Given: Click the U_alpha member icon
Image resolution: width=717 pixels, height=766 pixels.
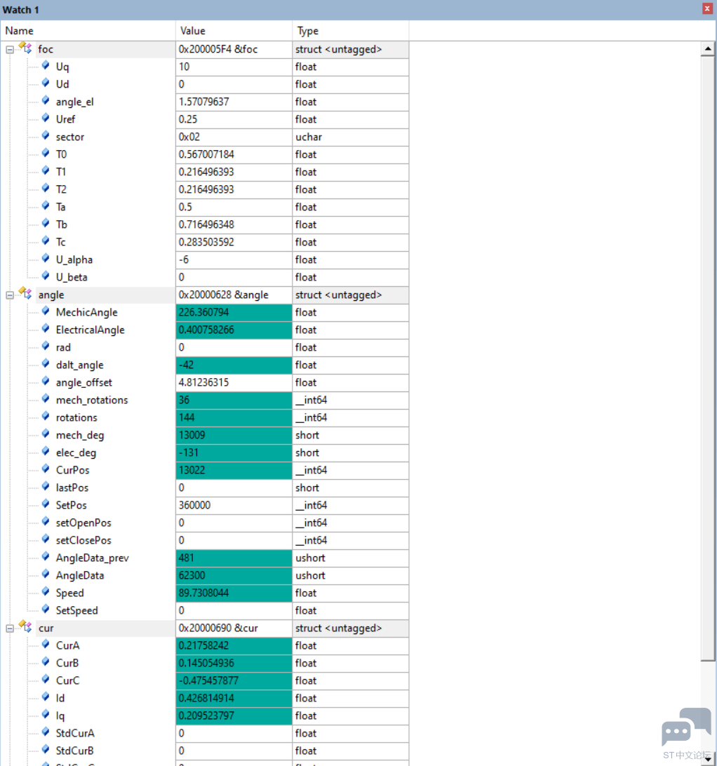Looking at the screenshot, I should [x=46, y=258].
